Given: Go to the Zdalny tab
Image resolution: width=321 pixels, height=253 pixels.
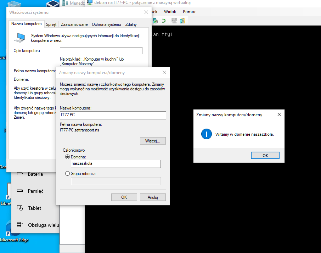Looking at the screenshot, I should pyautogui.click(x=131, y=24).
